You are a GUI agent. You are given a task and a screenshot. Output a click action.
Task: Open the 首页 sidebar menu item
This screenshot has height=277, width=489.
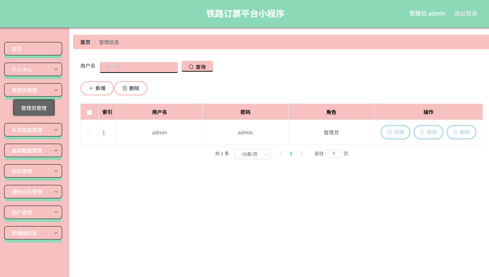coord(33,49)
